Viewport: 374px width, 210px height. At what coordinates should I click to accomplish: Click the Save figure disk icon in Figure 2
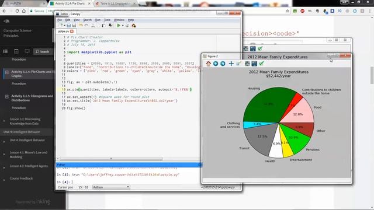pyautogui.click(x=254, y=64)
